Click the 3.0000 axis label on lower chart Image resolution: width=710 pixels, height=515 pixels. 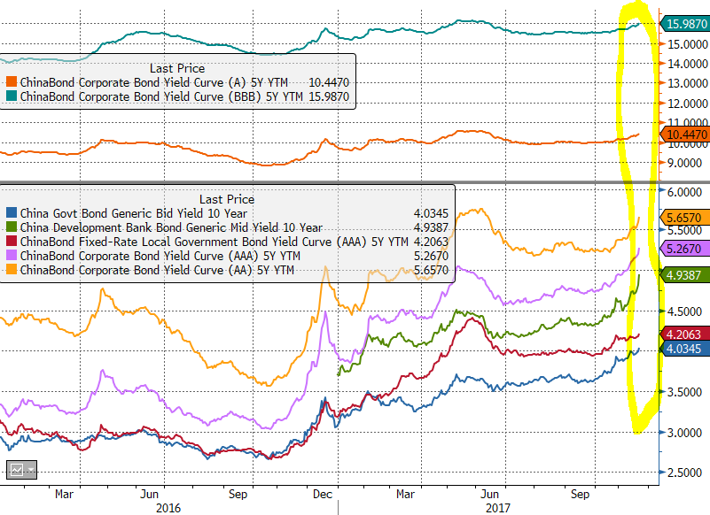tap(684, 433)
